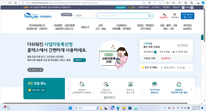Open My홈택스 person icon
Viewport: 206px width, 111px height.
coord(164,15)
